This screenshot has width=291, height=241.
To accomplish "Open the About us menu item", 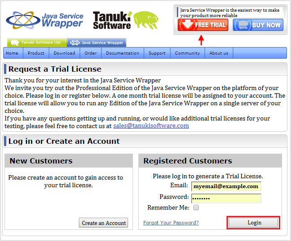I will [x=219, y=53].
